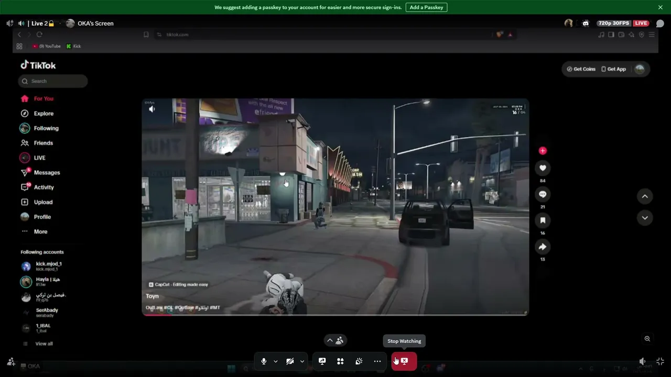Open camera options dropdown arrow
This screenshot has height=377, width=671.
[x=302, y=361]
